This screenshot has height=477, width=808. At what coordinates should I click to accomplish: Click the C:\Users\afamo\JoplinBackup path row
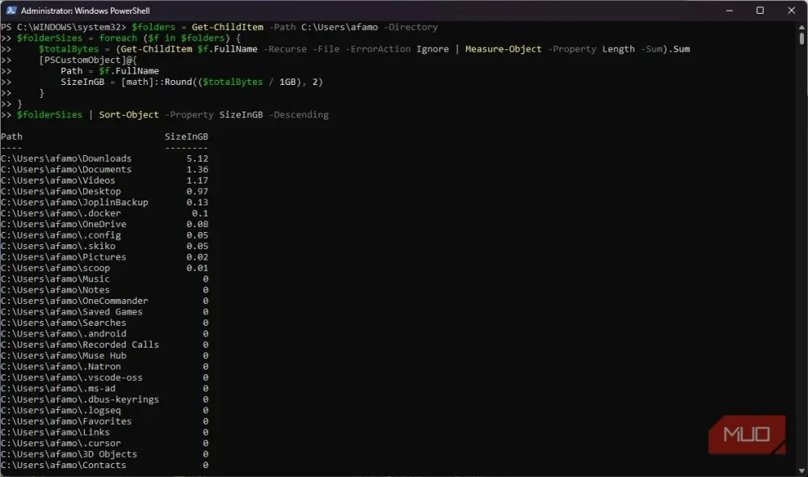(x=74, y=202)
